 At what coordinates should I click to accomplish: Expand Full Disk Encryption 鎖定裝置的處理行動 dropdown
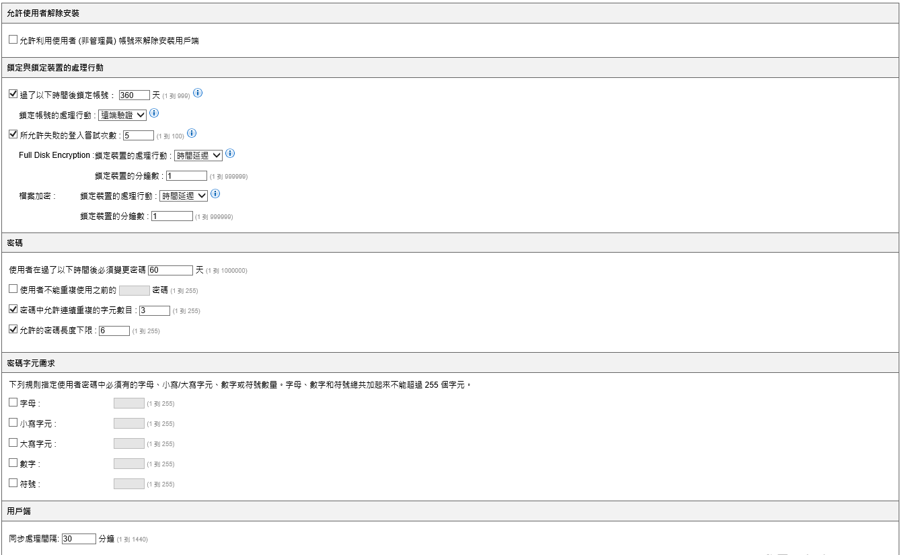198,155
